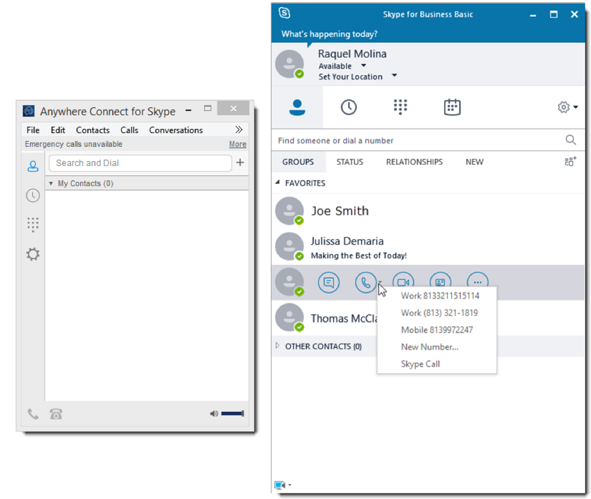591x499 pixels.
Task: Click the search magnifier in Skype
Action: click(x=571, y=140)
